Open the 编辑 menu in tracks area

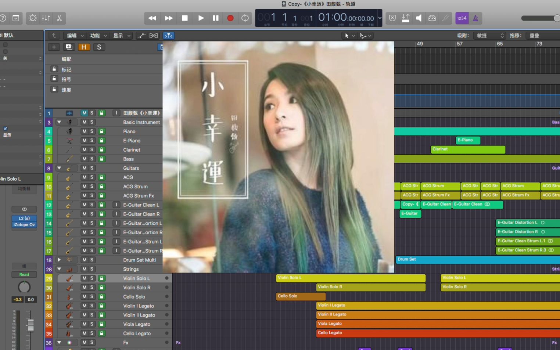(75, 36)
